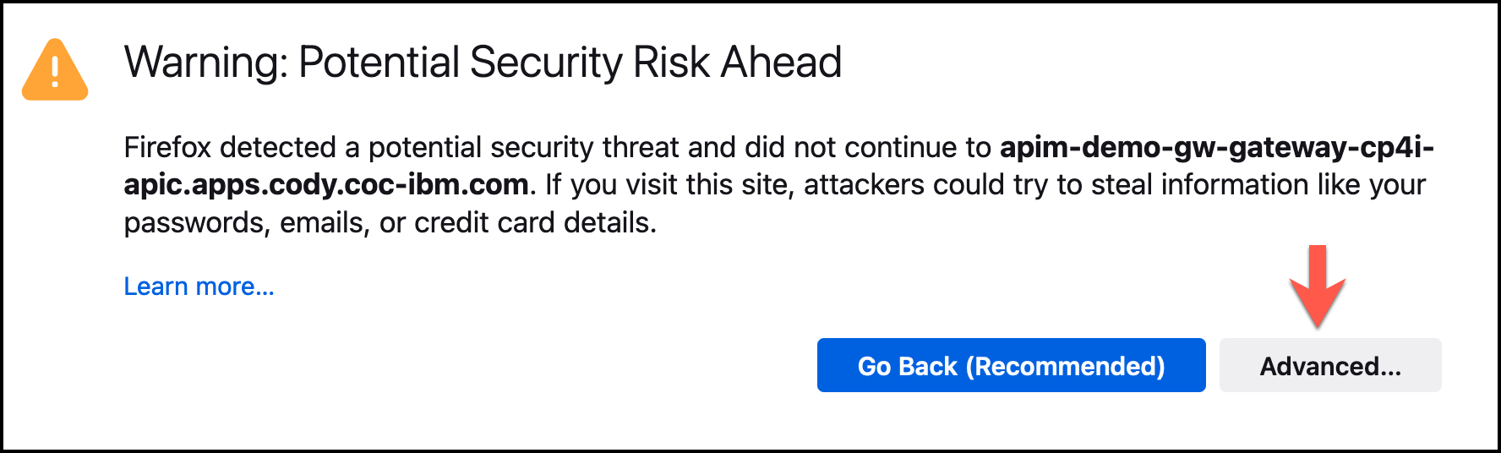Click the orange warning triangle icon

click(x=55, y=71)
